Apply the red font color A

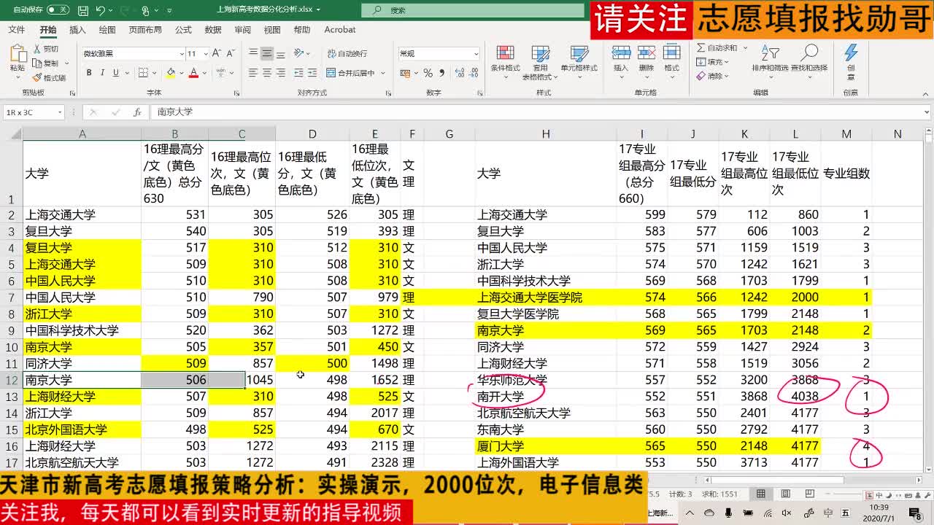[193, 73]
